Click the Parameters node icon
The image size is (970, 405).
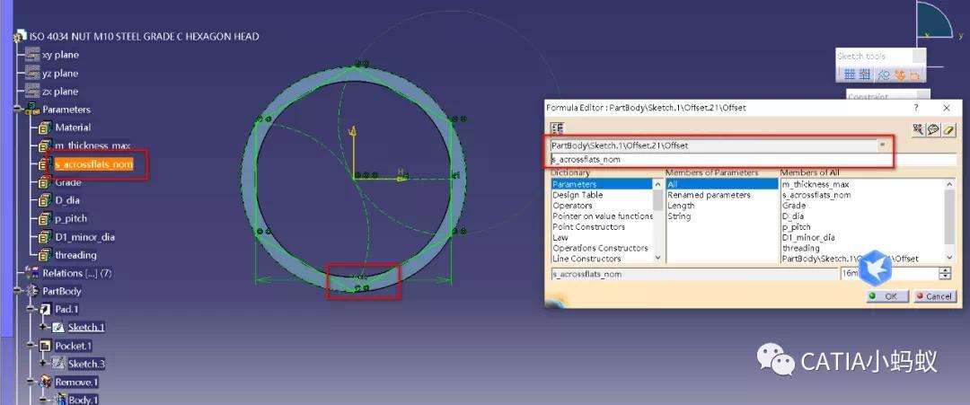point(32,110)
